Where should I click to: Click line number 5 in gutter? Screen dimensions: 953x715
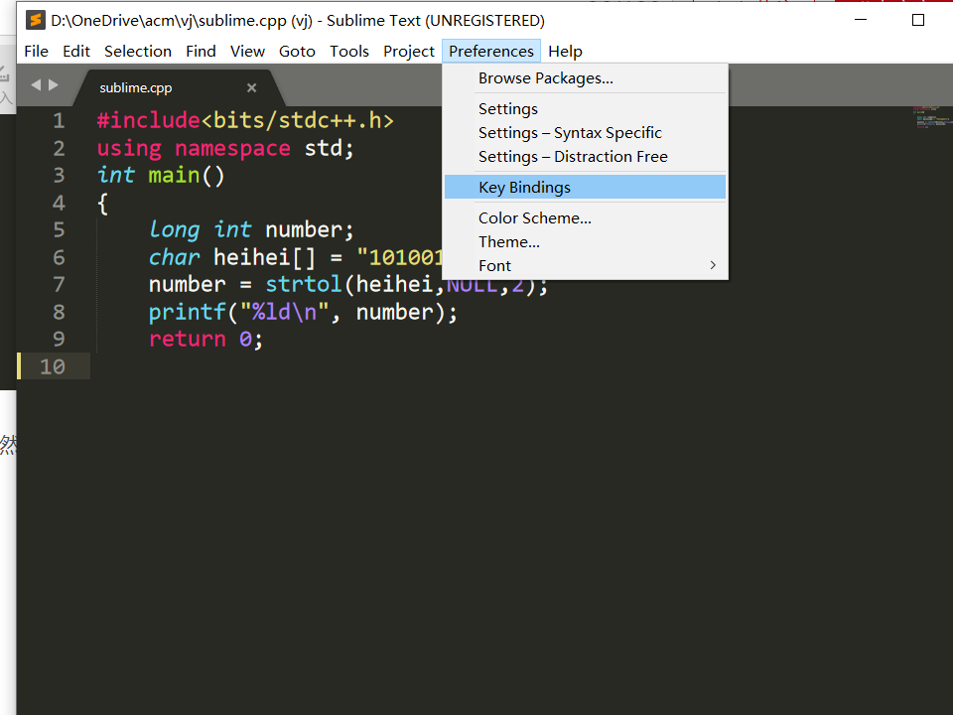click(x=59, y=229)
